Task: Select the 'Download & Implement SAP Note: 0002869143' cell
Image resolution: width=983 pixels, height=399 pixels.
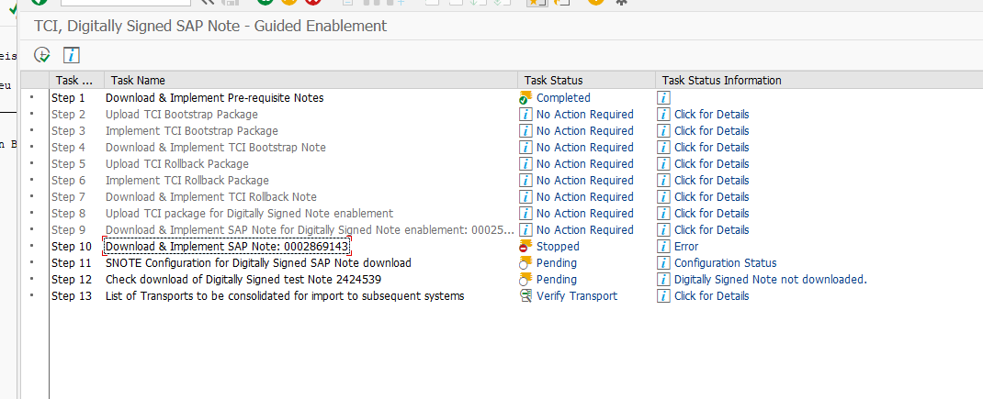Action: (x=227, y=247)
